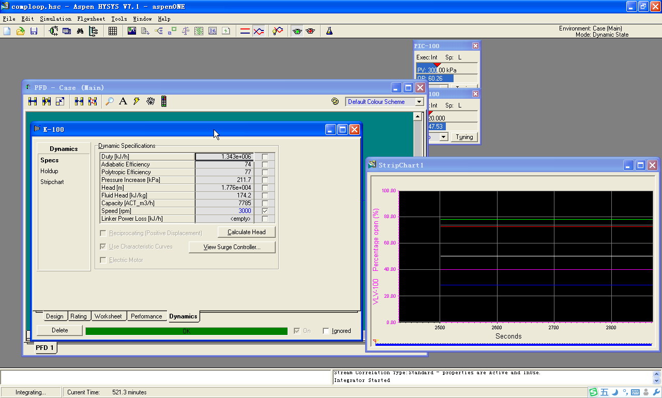Select the PFD text annotation A tool
The image size is (662, 398).
pos(123,101)
